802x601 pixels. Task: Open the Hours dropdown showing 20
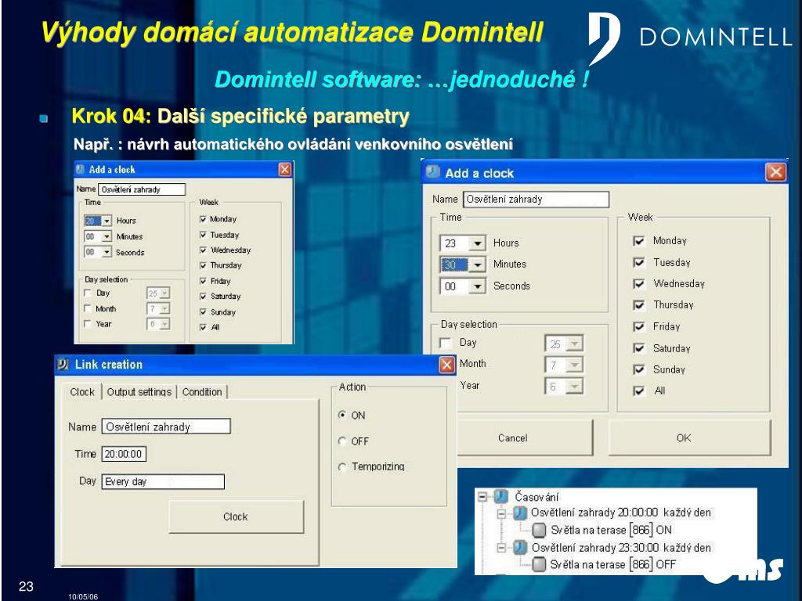107,221
